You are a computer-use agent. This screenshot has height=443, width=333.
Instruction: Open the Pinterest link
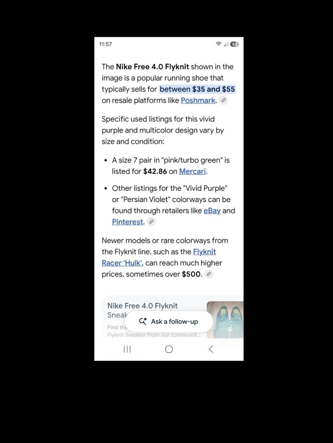128,222
